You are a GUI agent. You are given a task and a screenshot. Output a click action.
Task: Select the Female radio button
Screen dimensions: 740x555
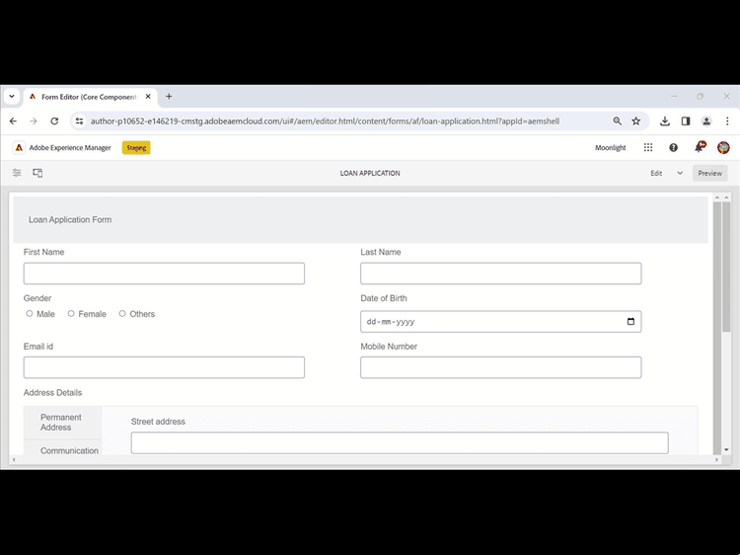pos(71,314)
